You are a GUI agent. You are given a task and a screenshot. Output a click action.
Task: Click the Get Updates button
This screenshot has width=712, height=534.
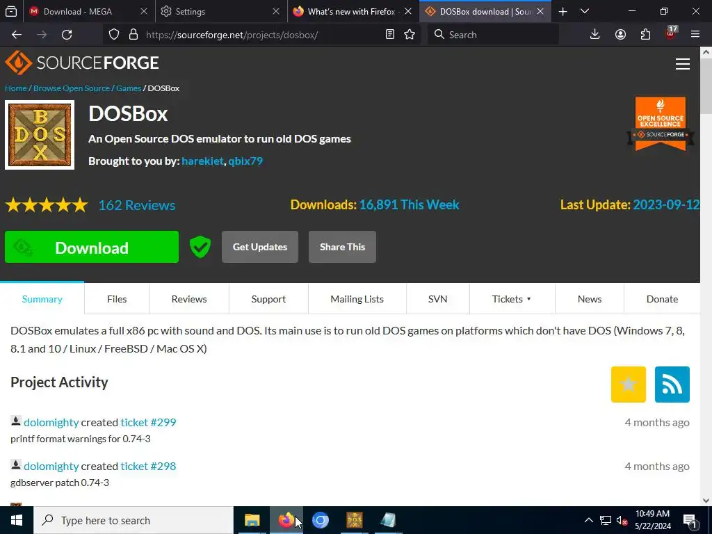260,247
